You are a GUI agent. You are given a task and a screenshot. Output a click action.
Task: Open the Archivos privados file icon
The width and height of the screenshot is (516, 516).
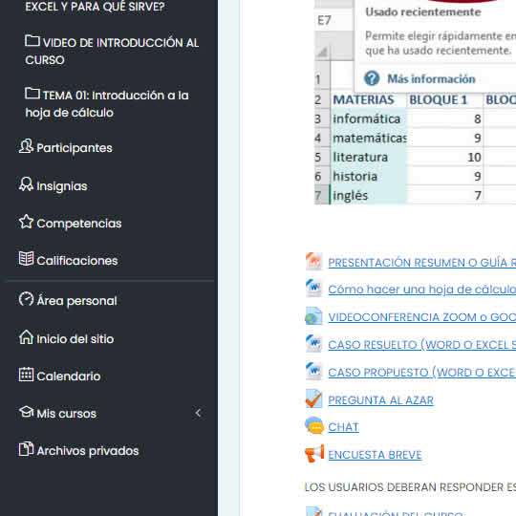[x=26, y=449]
